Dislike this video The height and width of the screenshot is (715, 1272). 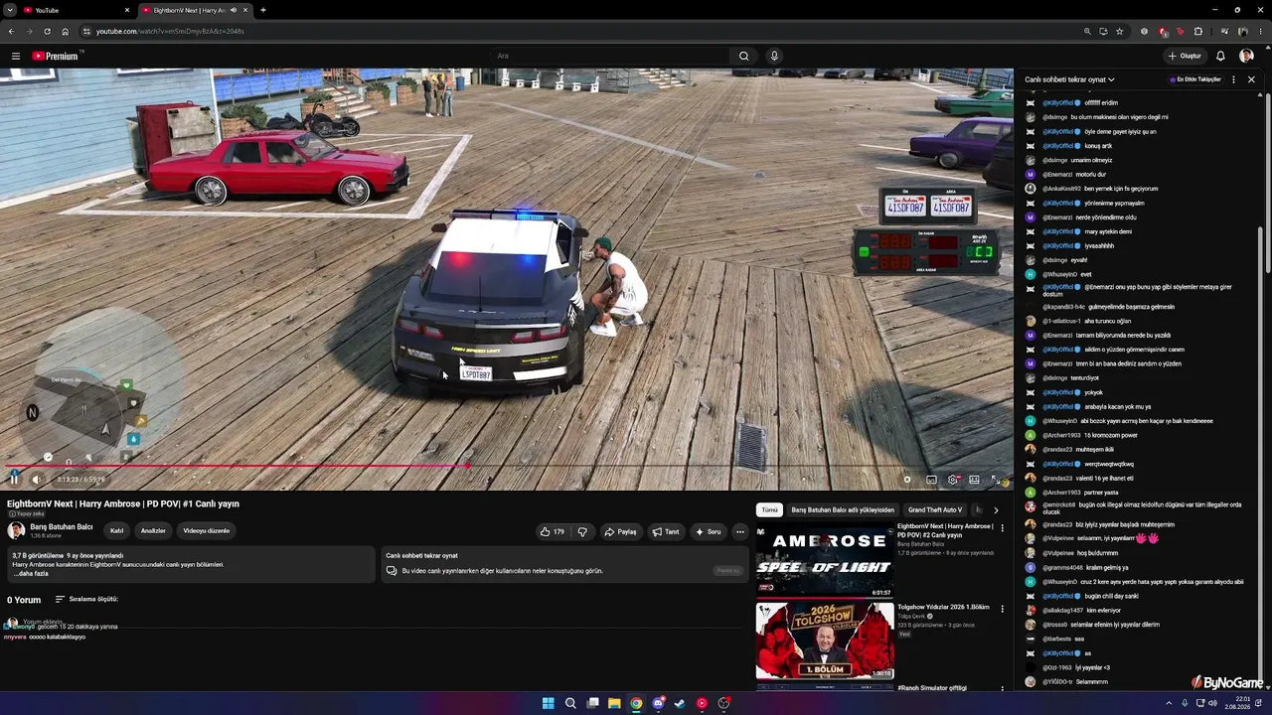[x=582, y=531]
